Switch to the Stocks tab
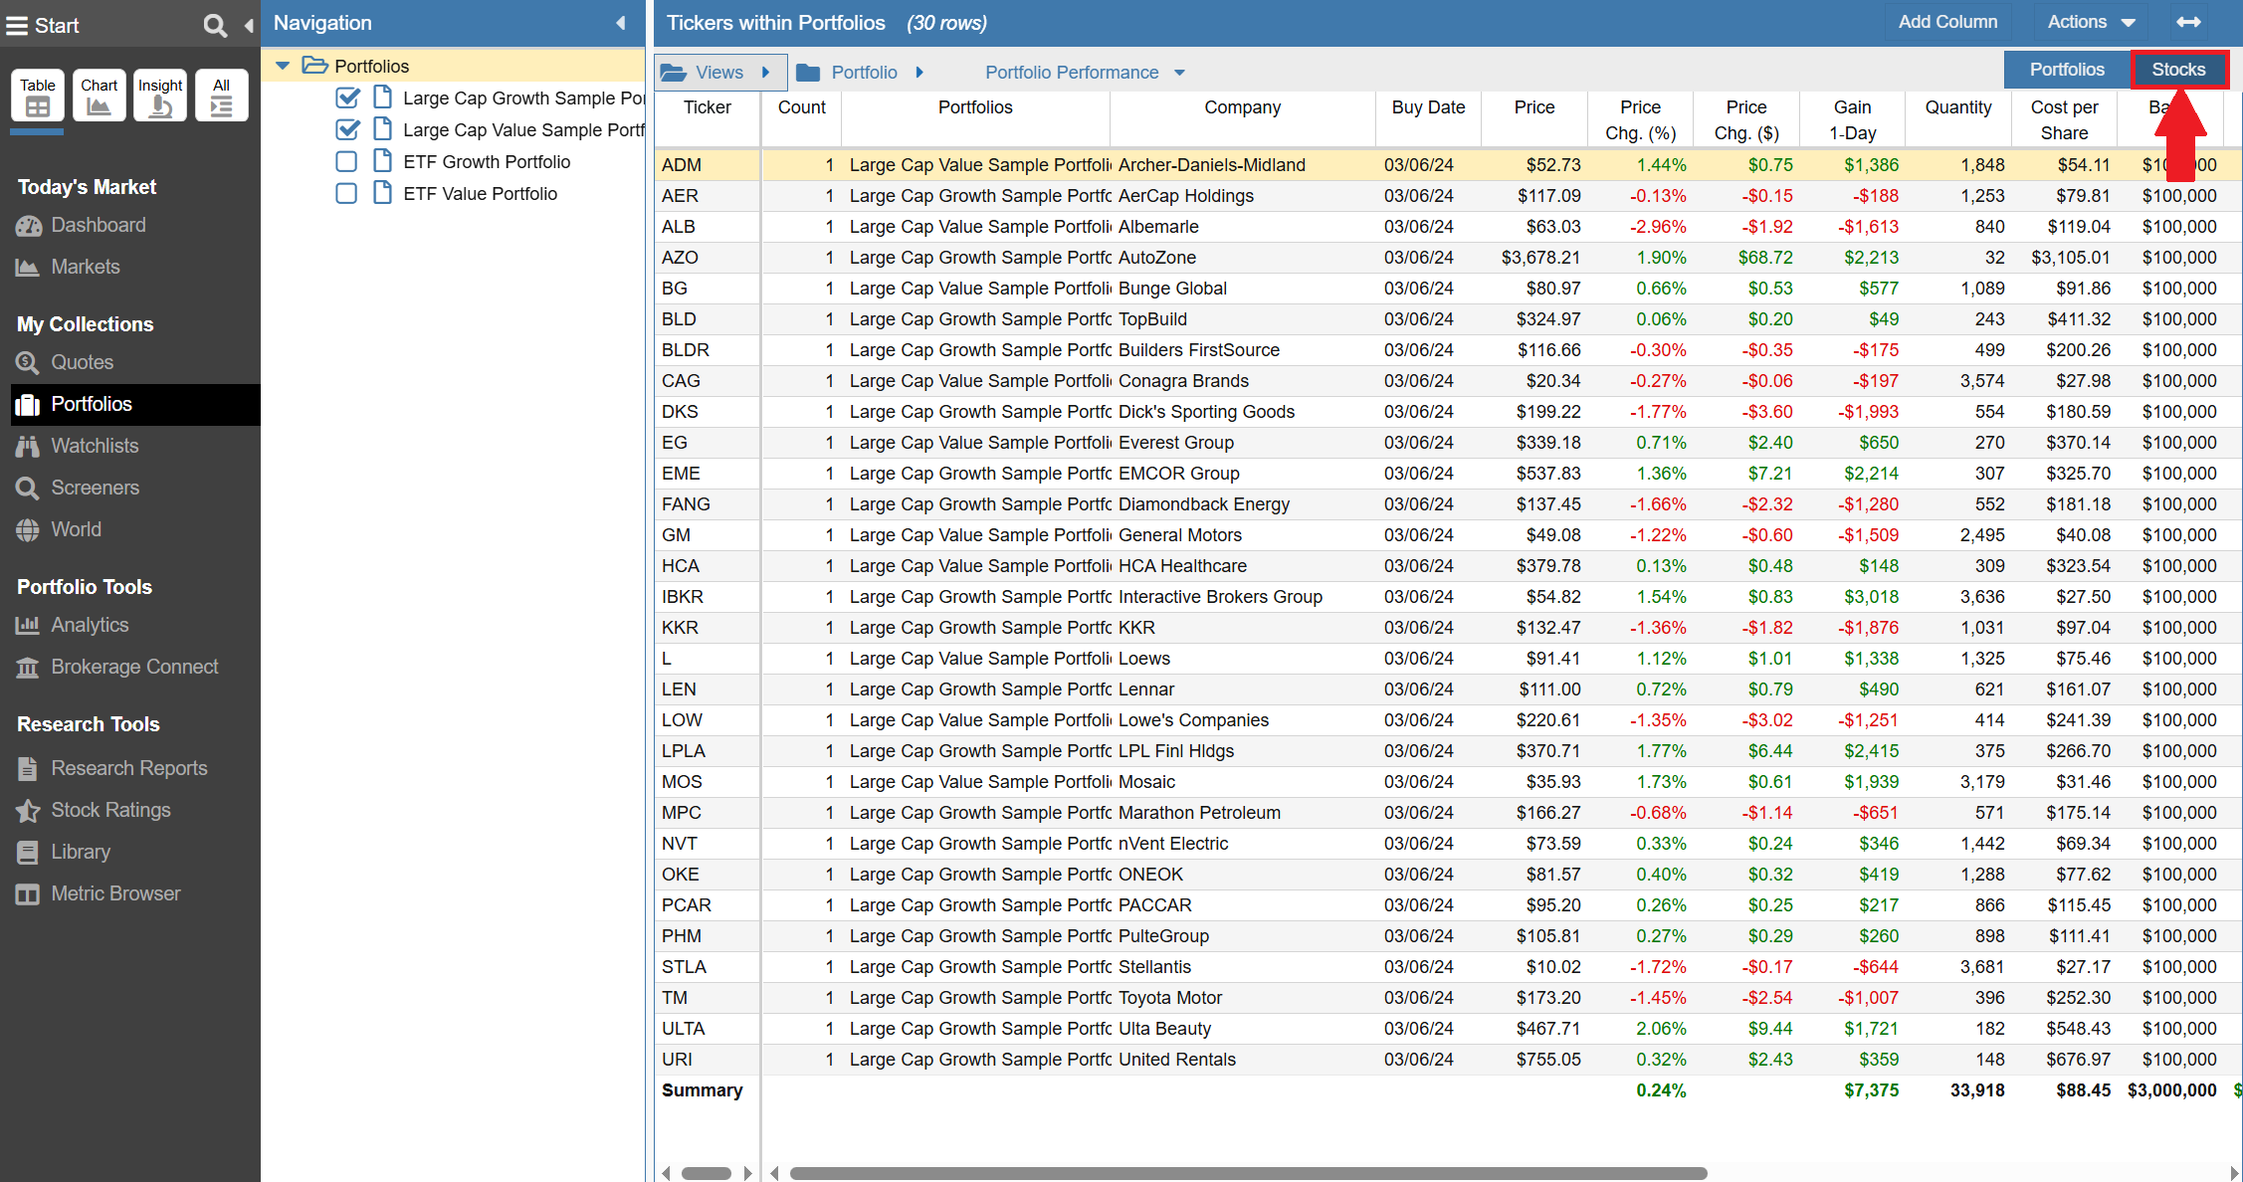Viewport: 2243px width, 1182px height. tap(2178, 70)
